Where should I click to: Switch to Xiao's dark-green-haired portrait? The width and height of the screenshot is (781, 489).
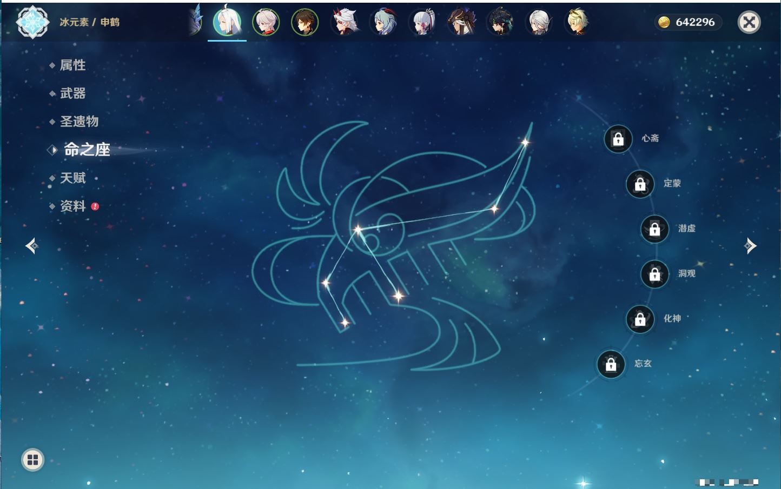click(x=500, y=22)
